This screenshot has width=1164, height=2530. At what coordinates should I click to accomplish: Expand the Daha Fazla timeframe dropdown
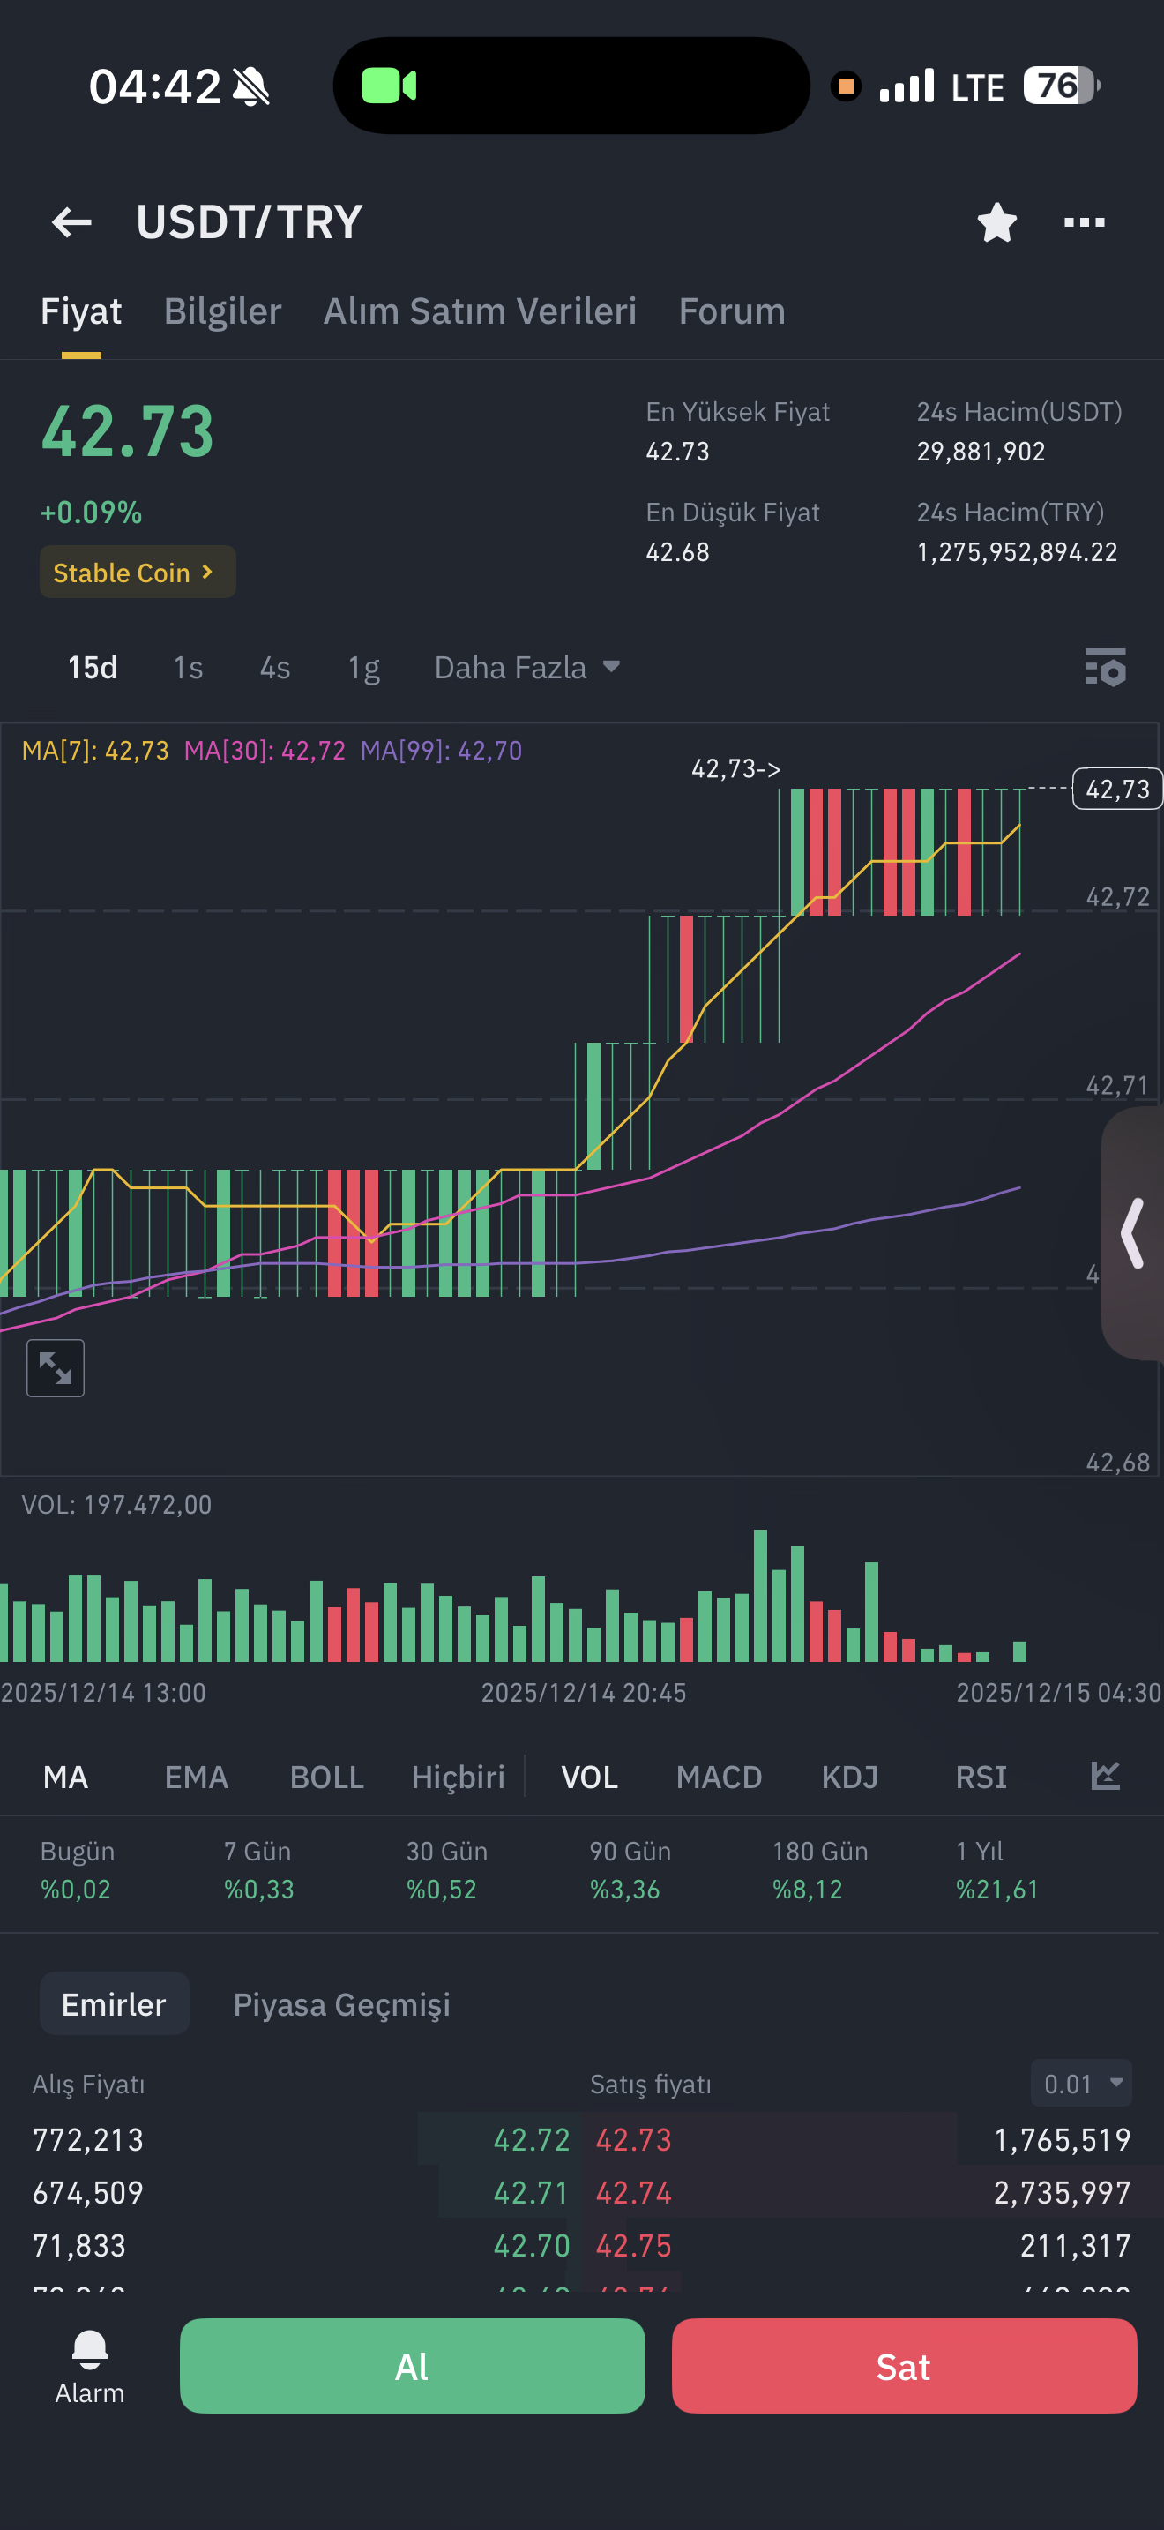point(527,668)
